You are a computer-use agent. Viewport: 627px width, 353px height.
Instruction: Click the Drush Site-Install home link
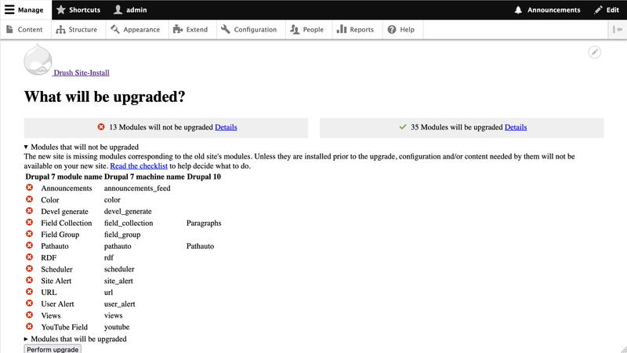[82, 73]
